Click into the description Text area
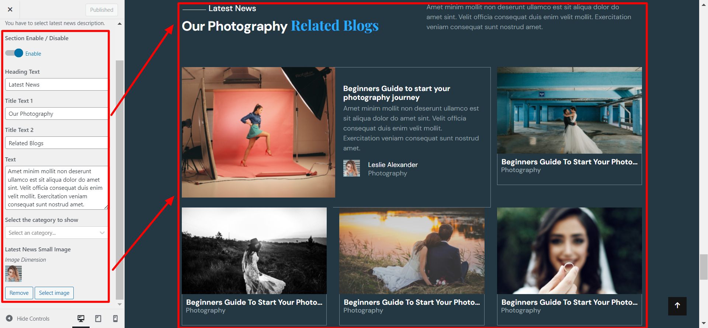 pos(55,188)
